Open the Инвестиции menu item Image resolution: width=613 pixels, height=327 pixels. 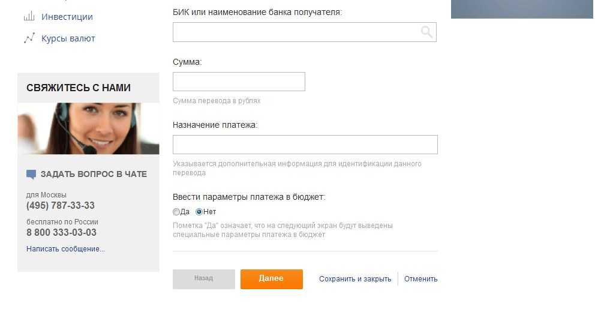pyautogui.click(x=67, y=17)
